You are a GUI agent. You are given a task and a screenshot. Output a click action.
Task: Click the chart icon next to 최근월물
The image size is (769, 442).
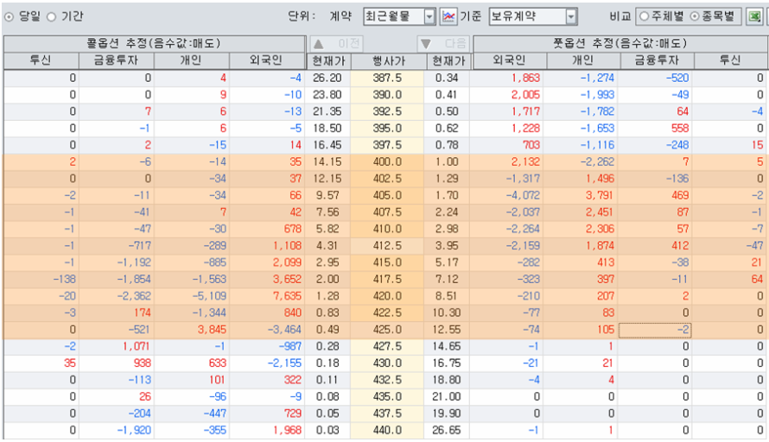(x=448, y=16)
